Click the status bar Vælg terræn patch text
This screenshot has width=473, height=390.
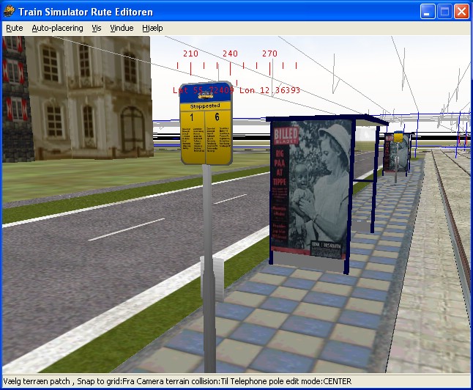37,381
